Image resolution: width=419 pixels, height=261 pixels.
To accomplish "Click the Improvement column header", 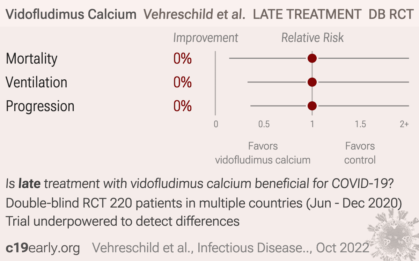I will coord(206,38).
